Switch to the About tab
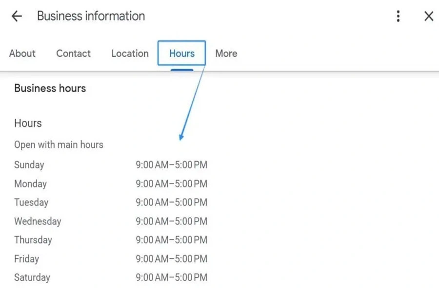Image resolution: width=439 pixels, height=292 pixels. 22,54
